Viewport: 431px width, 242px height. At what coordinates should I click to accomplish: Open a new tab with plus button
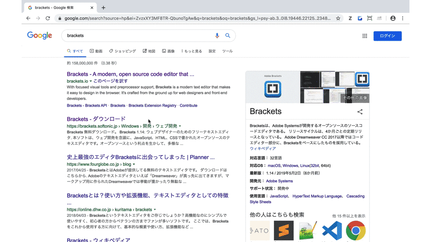pyautogui.click(x=103, y=8)
